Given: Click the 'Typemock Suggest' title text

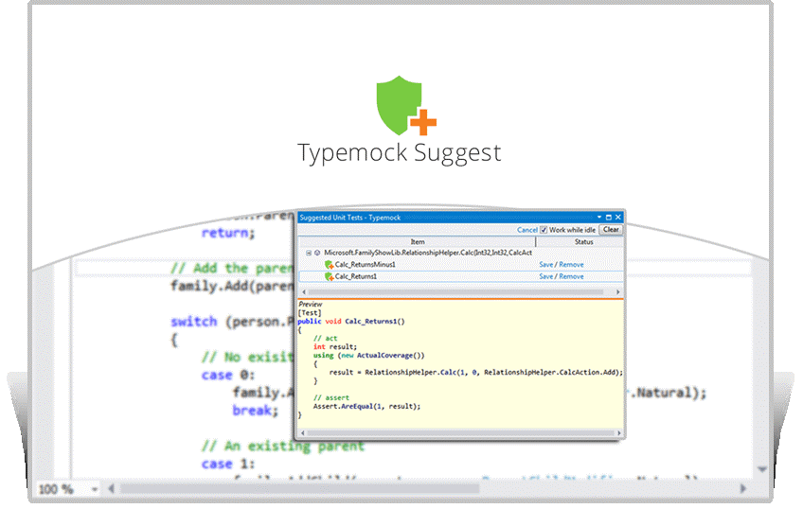Looking at the screenshot, I should [x=399, y=153].
